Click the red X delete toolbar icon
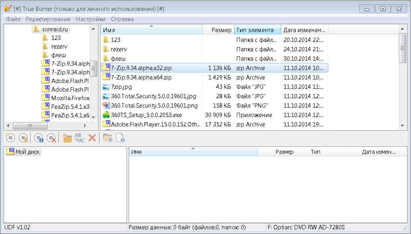Screen dimensions: 411x234 tap(92, 138)
